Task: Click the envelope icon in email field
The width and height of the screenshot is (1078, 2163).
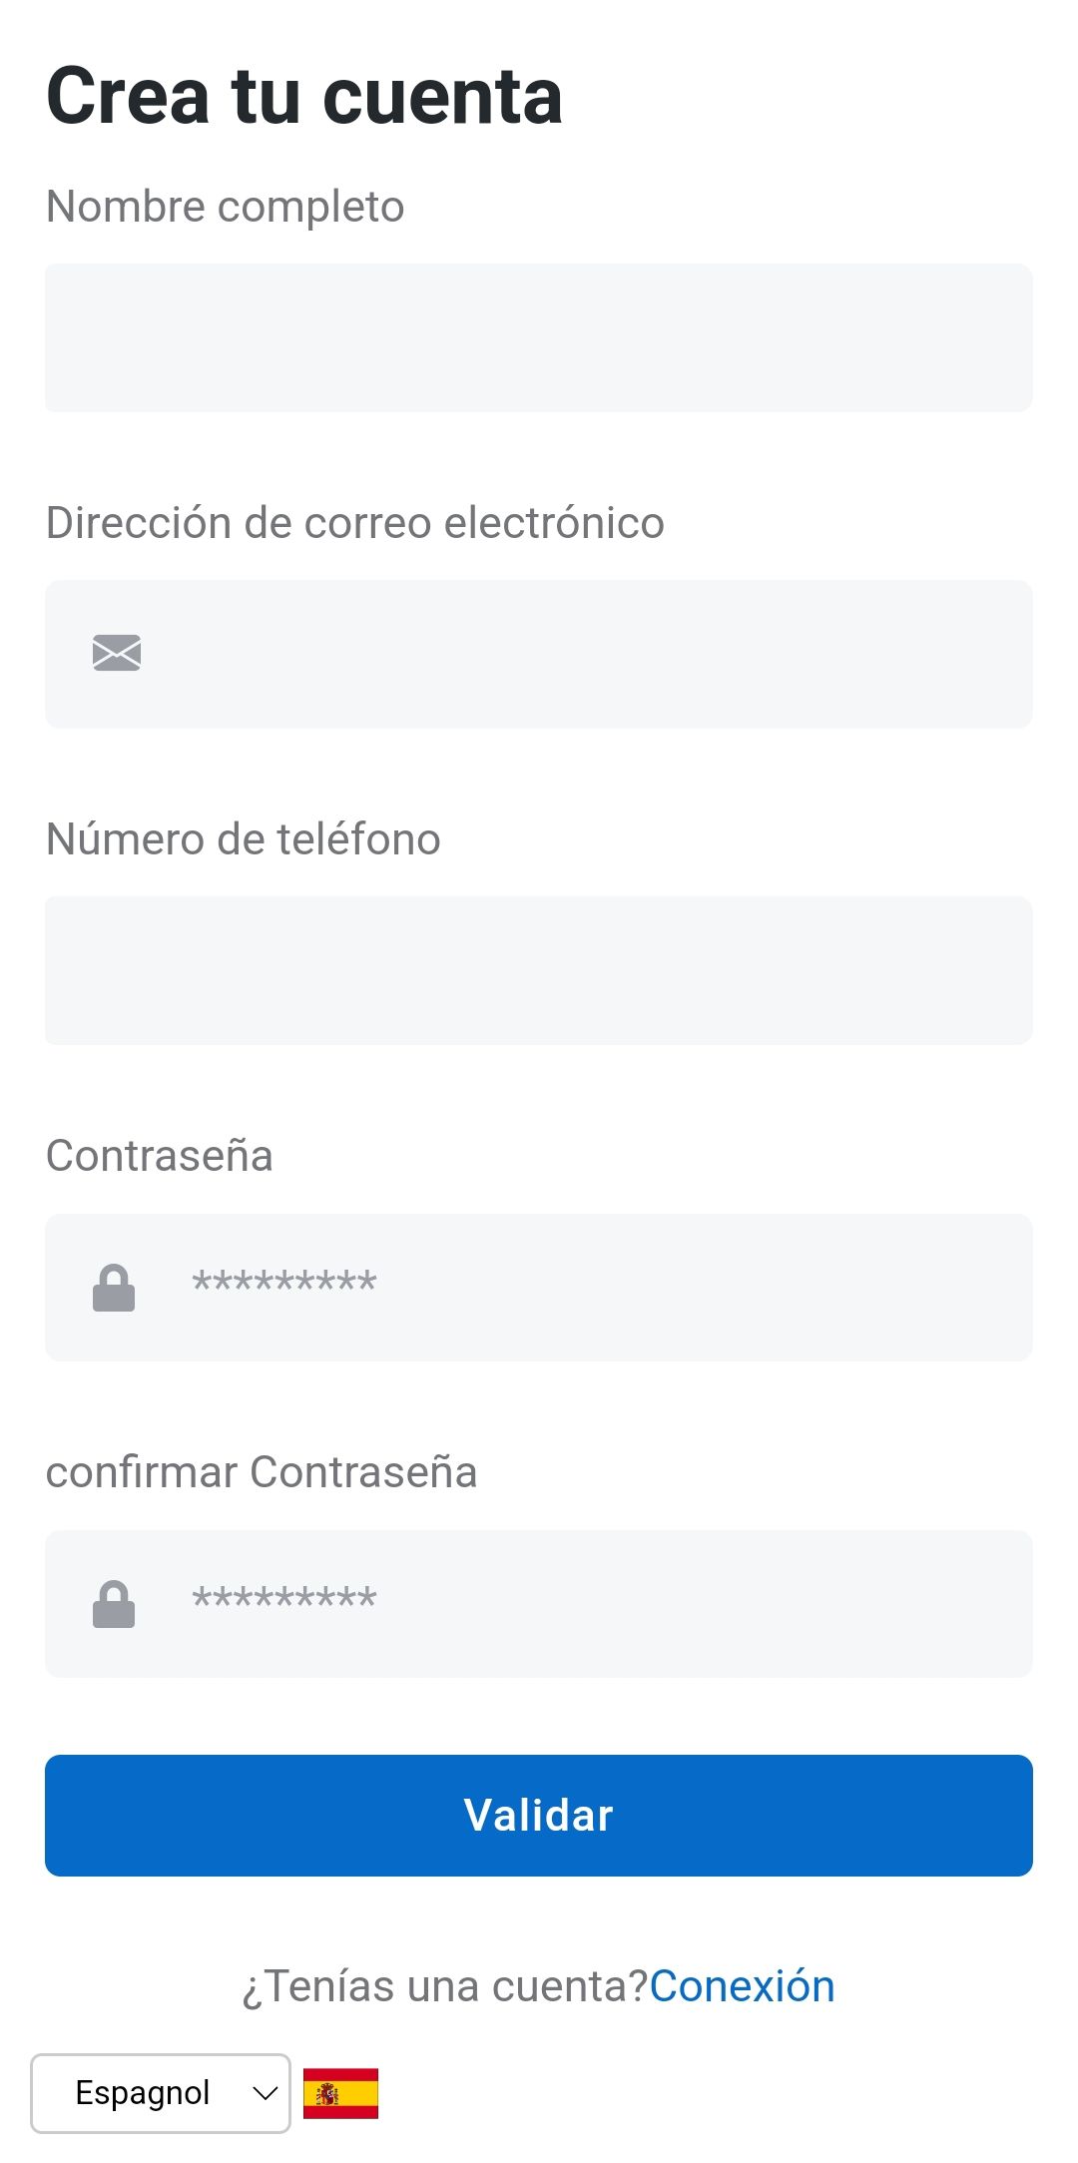Action: [116, 653]
